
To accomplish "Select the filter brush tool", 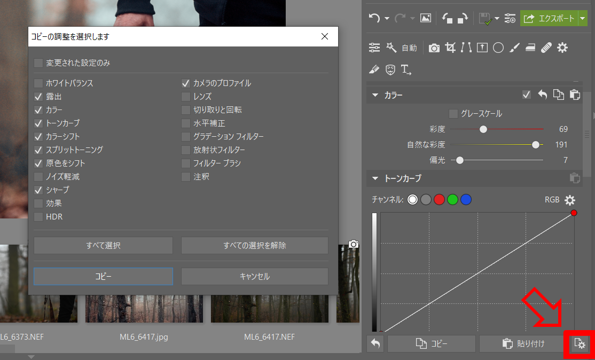I will 514,48.
